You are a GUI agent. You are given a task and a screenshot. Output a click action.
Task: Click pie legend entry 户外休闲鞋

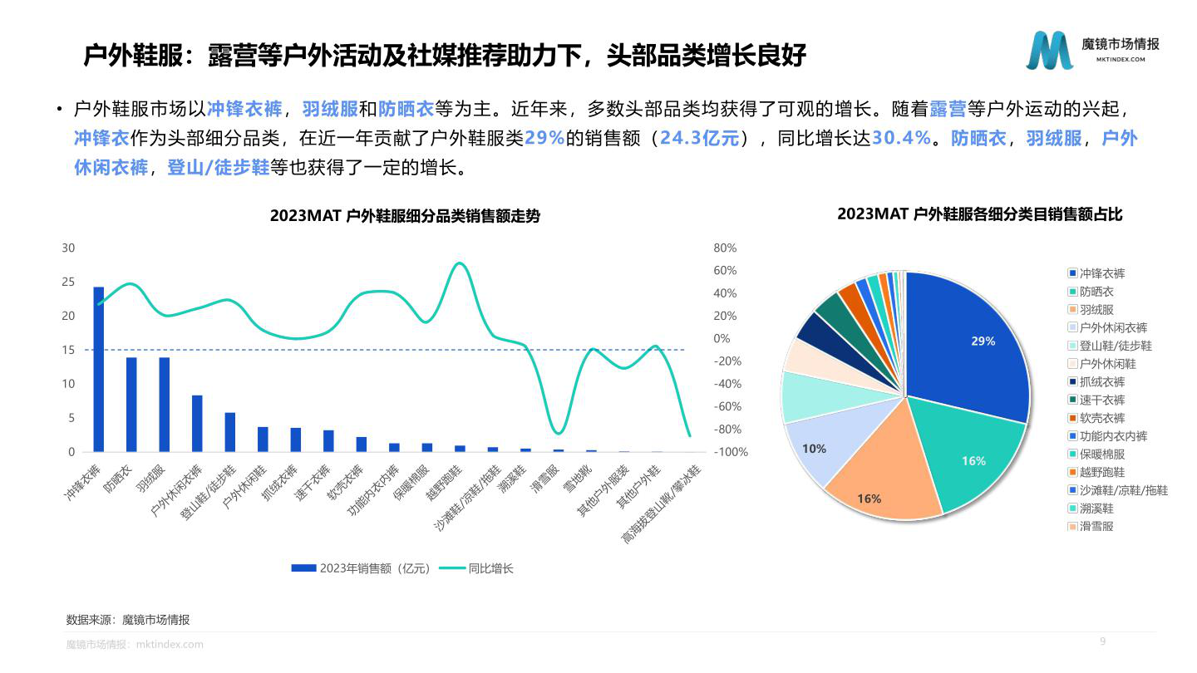(x=1101, y=364)
